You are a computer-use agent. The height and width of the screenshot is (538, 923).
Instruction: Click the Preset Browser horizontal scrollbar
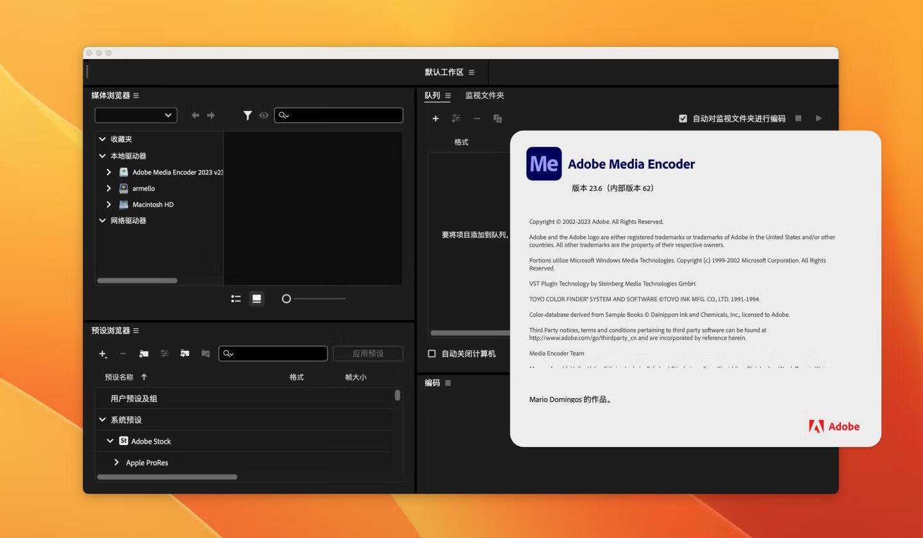[x=167, y=477]
